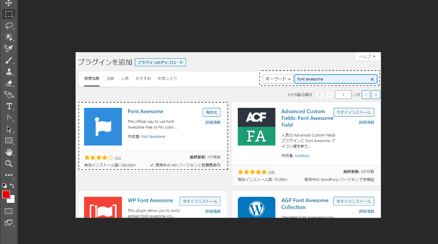This screenshot has width=438, height=244.
Task: Switch to the 人気 tab
Action: [125, 79]
